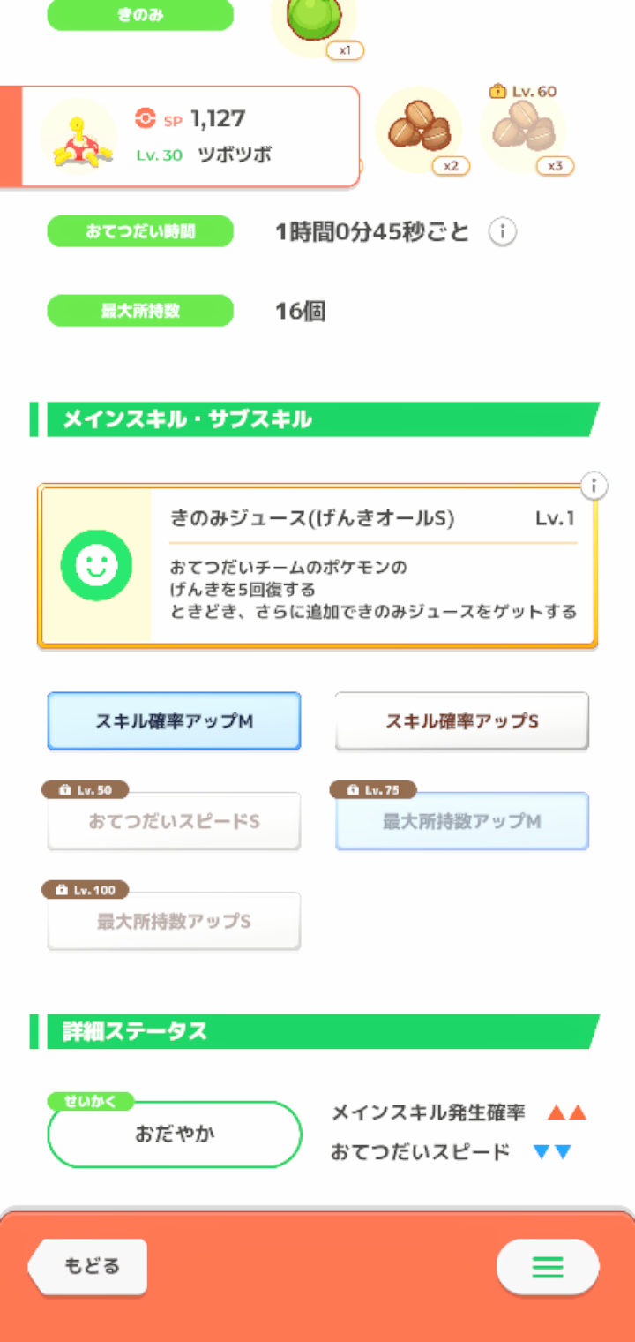The height and width of the screenshot is (1342, 635).
Task: Tap the info icon beside おてつだい時間
Action: 503,233
